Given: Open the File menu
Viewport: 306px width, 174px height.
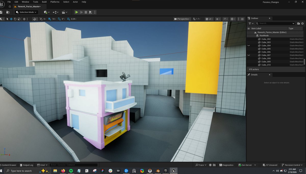Looking at the screenshot, I should point(9,2).
